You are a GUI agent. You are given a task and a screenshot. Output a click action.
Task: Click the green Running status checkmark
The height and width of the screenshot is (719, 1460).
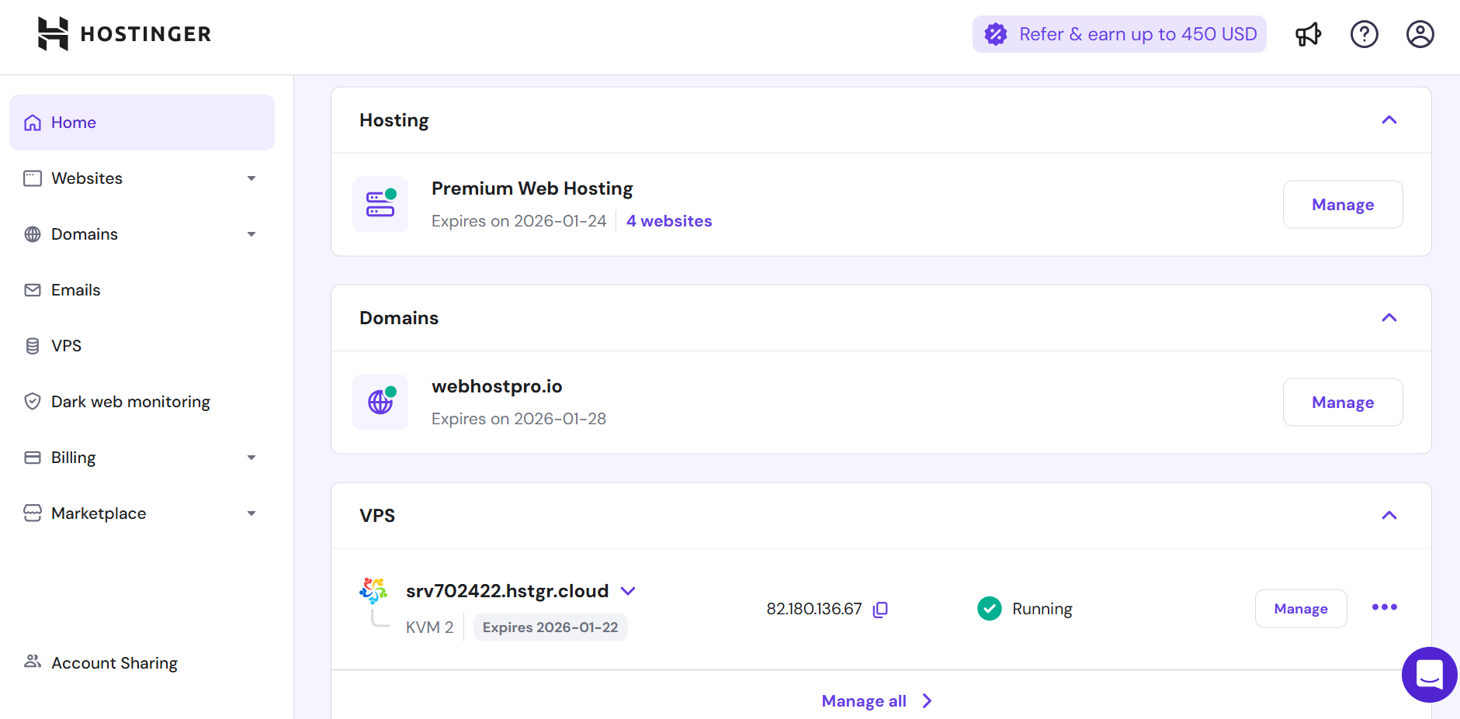989,609
